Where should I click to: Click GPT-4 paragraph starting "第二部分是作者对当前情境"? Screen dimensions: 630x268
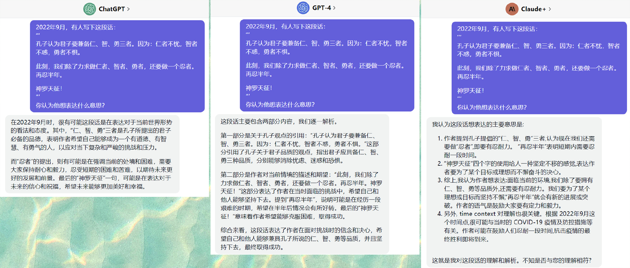coord(301,195)
